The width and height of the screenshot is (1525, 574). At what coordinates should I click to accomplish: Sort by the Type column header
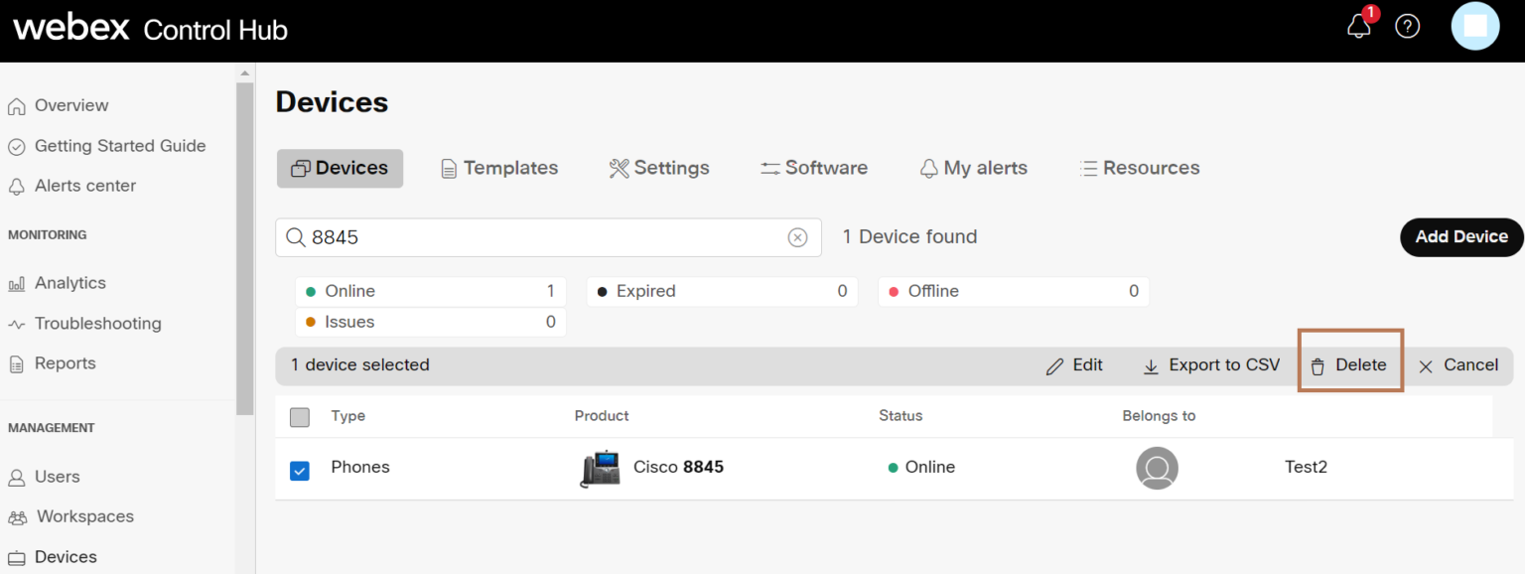pyautogui.click(x=347, y=416)
